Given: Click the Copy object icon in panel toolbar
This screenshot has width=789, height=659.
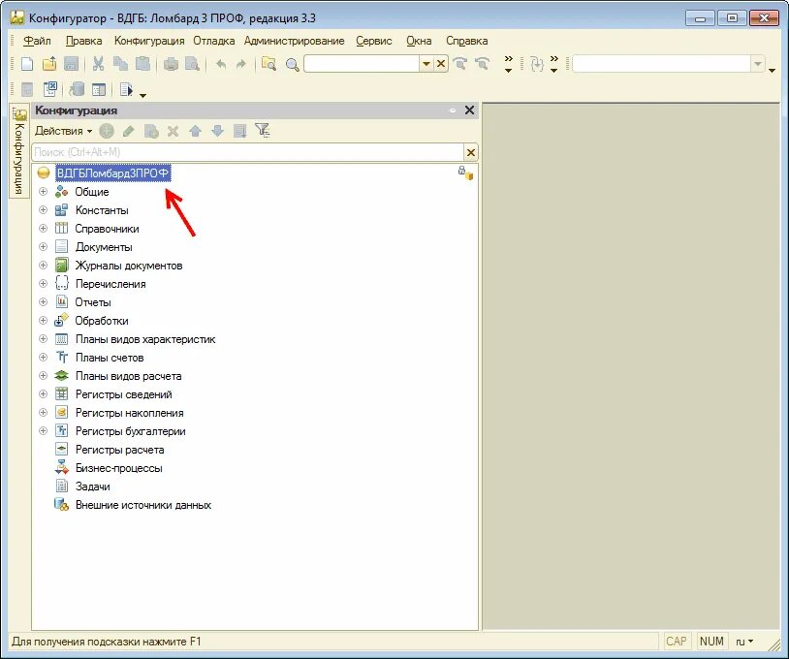Looking at the screenshot, I should pyautogui.click(x=151, y=131).
